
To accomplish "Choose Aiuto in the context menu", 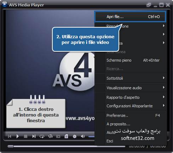I will 131,132.
